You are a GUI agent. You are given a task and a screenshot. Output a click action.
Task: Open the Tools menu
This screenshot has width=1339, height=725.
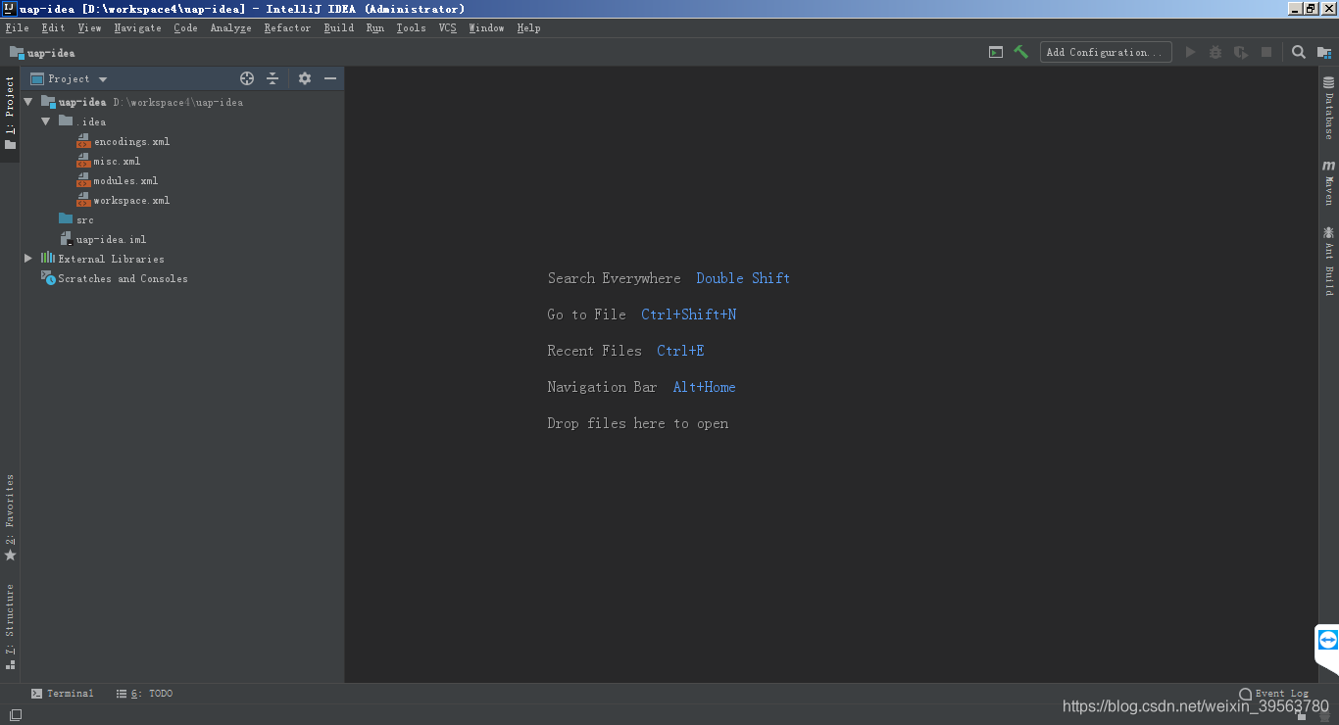pyautogui.click(x=411, y=27)
